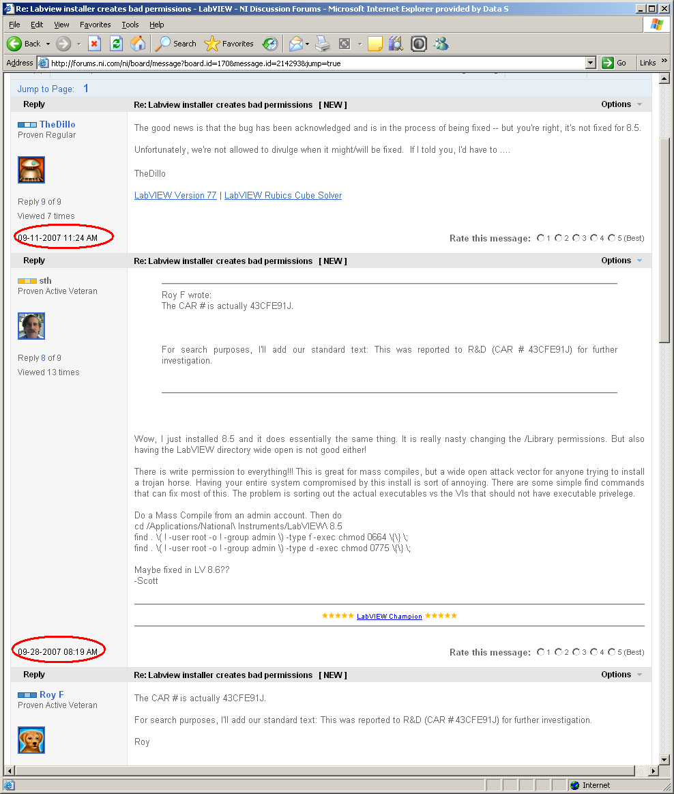Image resolution: width=674 pixels, height=794 pixels.
Task: Click the status bar page icon
Action: 9,785
